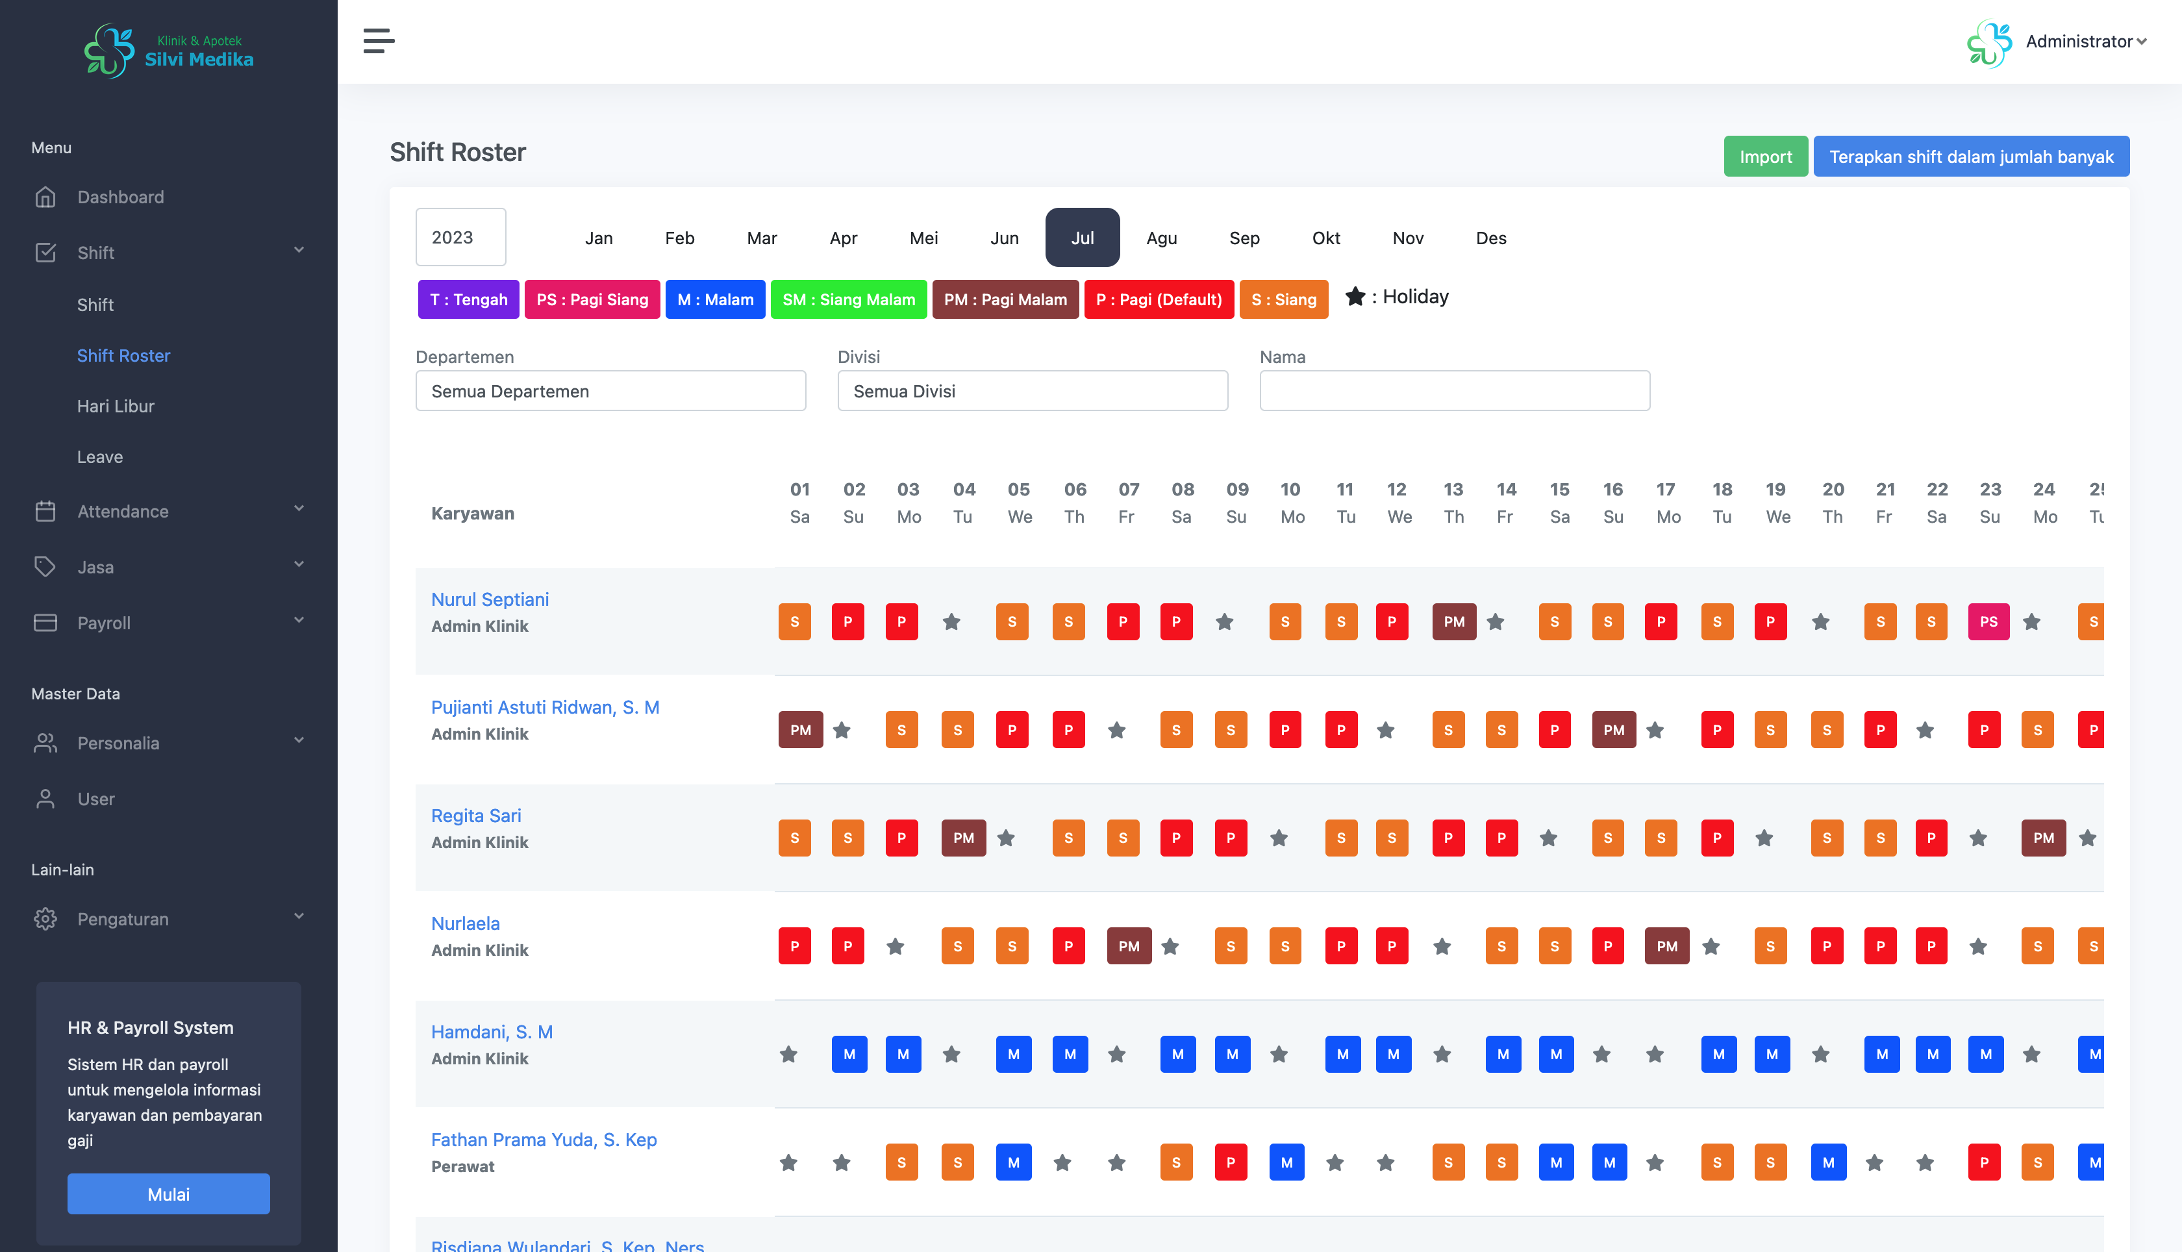Viewport: 2182px width, 1252px height.
Task: Click the 2023 year input field
Action: click(461, 237)
